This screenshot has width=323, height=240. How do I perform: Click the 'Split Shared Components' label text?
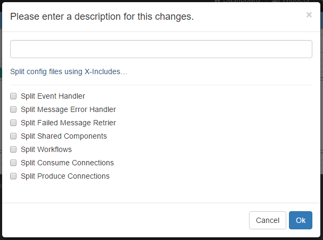(64, 137)
